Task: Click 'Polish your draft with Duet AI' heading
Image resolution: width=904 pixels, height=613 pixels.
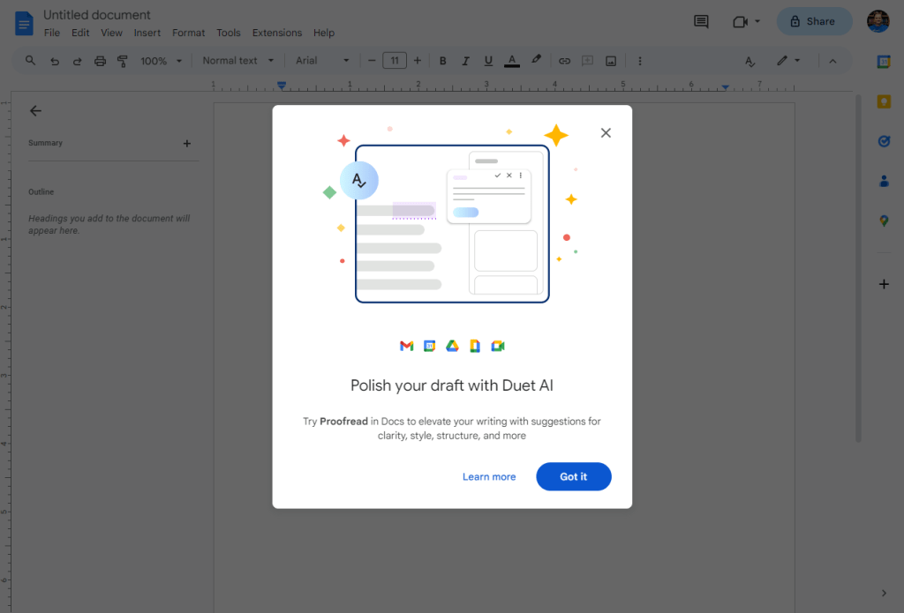Action: tap(452, 385)
